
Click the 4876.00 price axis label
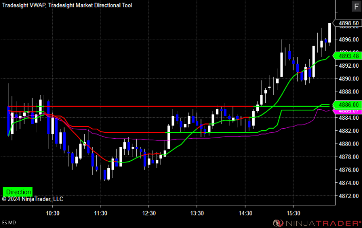click(349, 170)
